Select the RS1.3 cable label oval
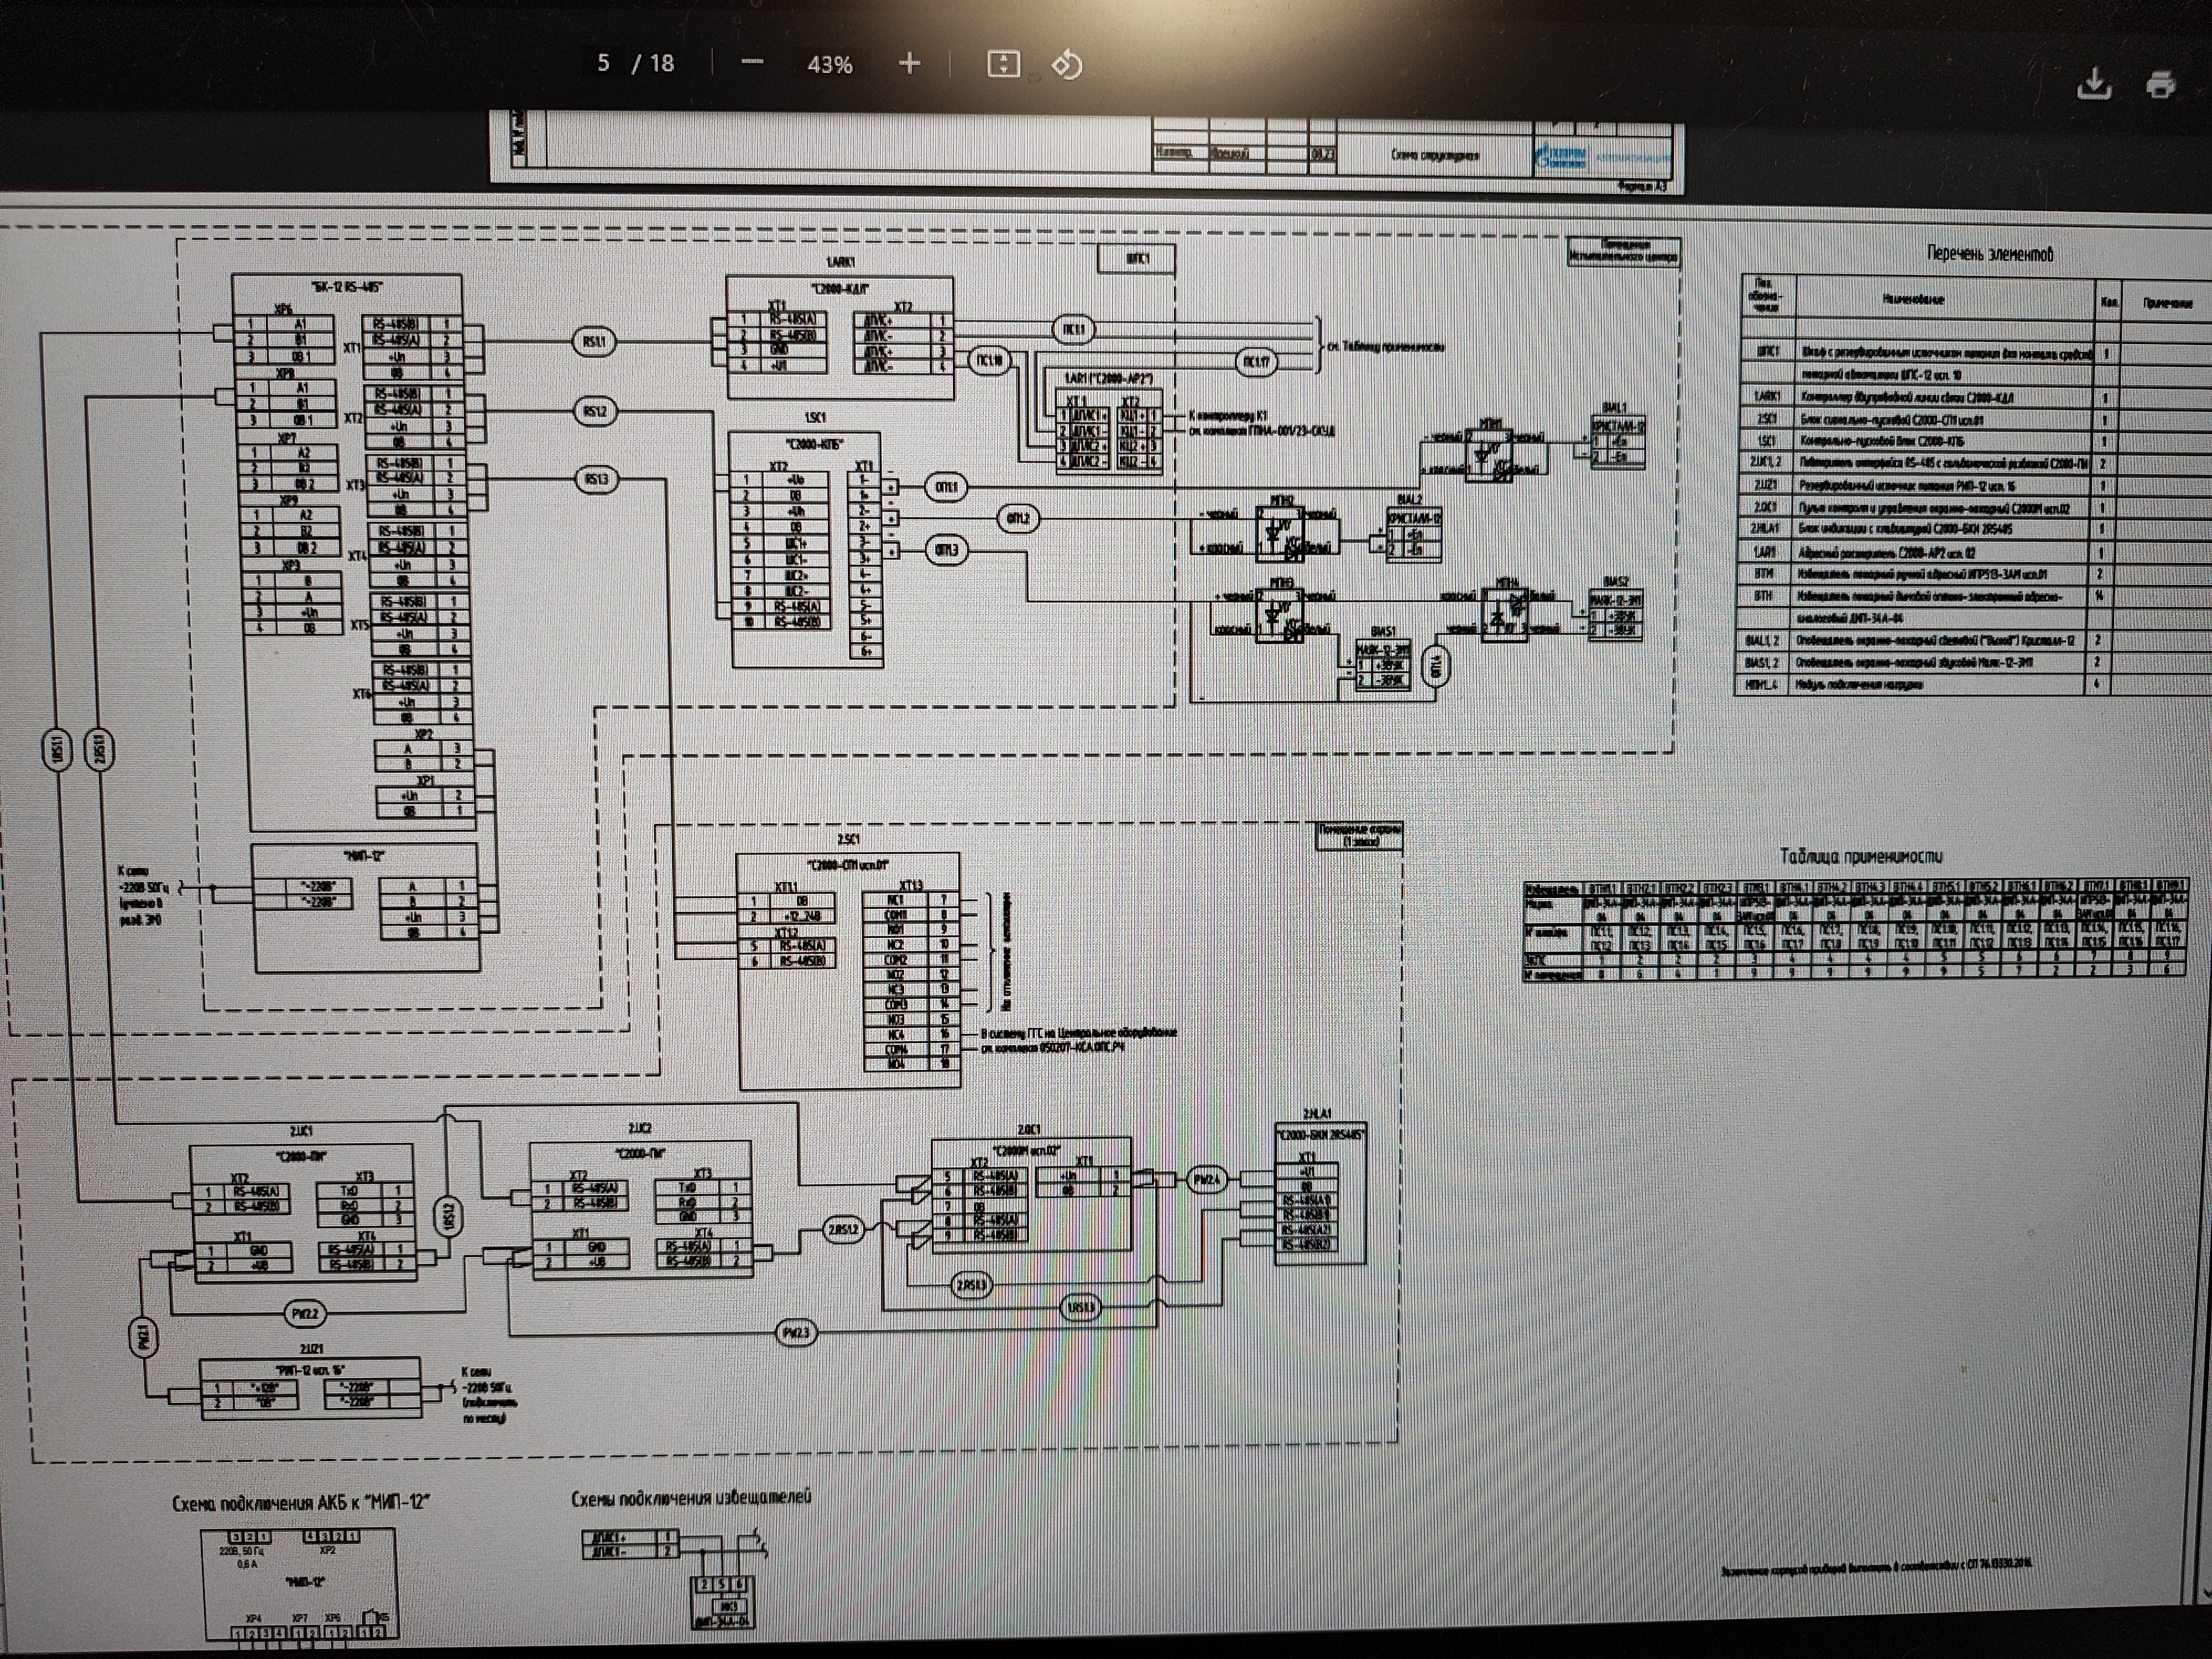2212x1659 pixels. pos(596,479)
